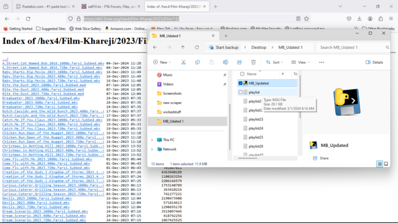
Task: Open Web Slice Gallery bookmark
Action: pos(85,28)
